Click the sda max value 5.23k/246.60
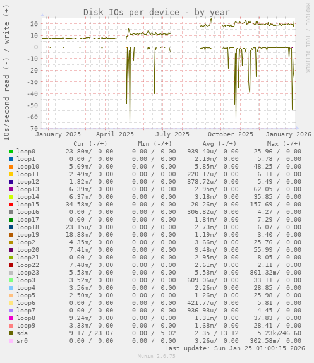This screenshot has width=314, height=363. 279,333
